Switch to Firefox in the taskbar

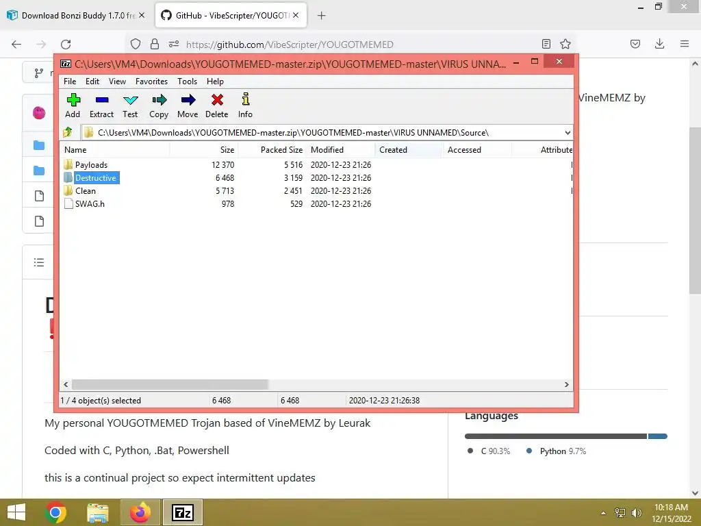pyautogui.click(x=140, y=512)
